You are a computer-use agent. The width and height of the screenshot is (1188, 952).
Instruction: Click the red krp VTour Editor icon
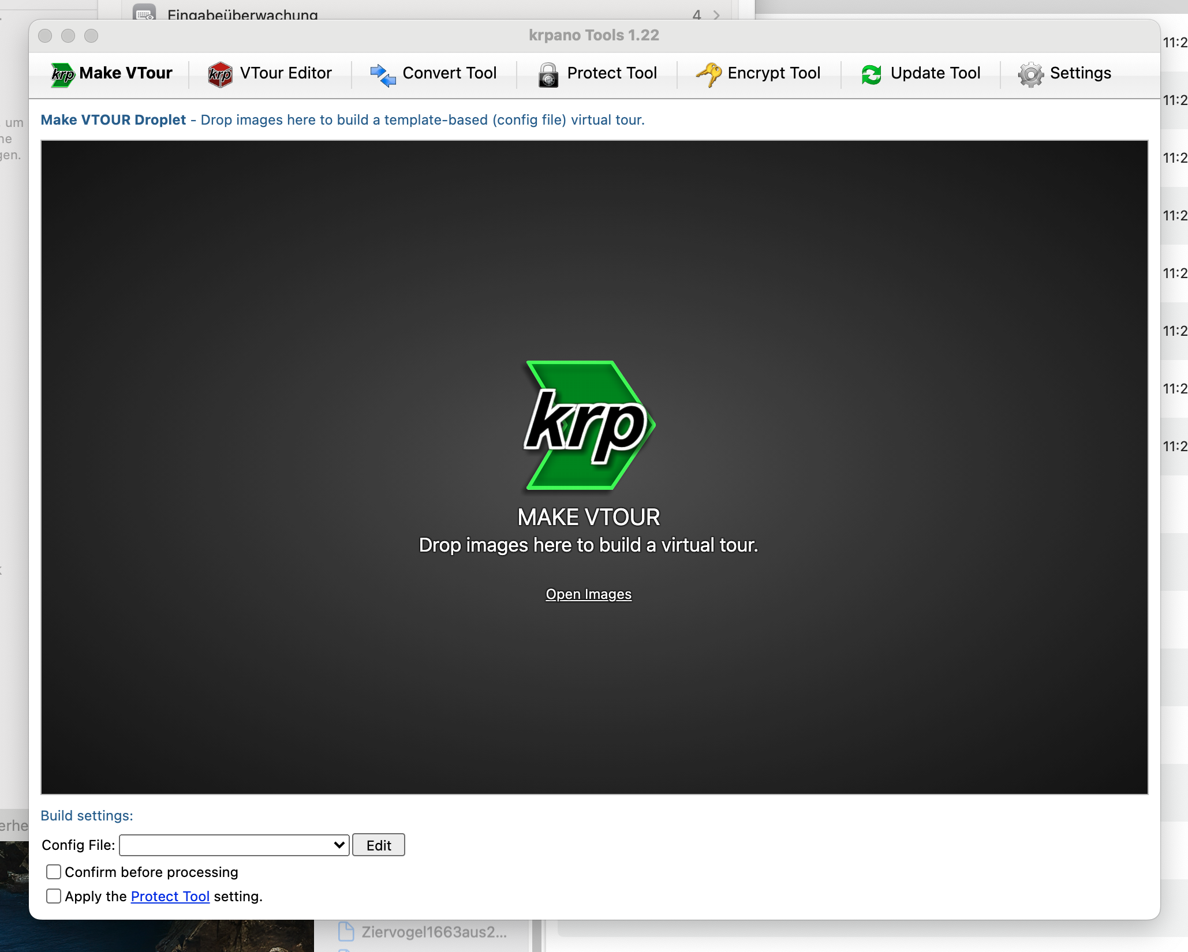pos(219,74)
